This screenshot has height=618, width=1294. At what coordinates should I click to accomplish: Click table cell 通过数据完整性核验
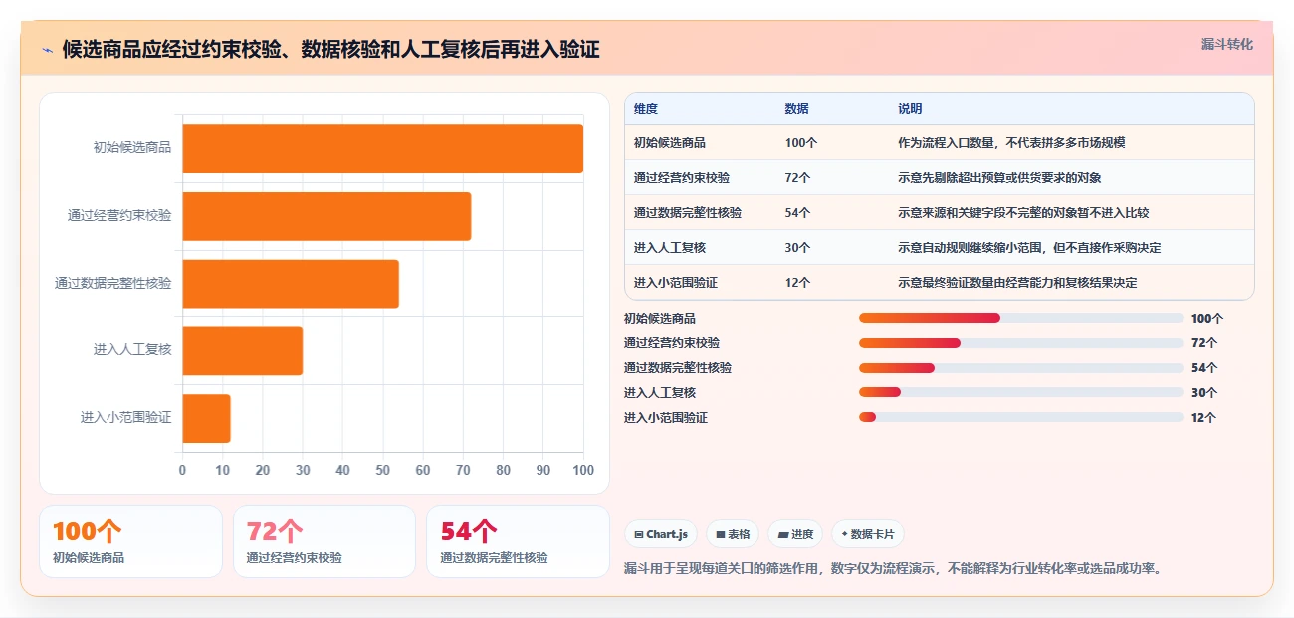(688, 213)
